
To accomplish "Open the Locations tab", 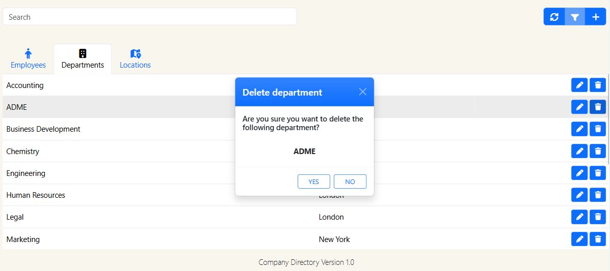I will pos(135,59).
